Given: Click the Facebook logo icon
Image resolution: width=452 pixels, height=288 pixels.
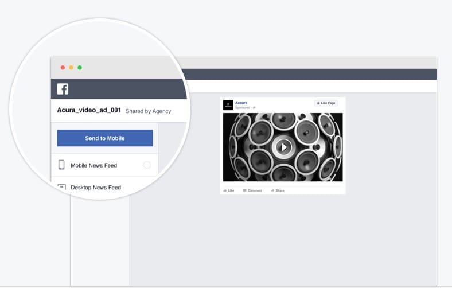Looking at the screenshot, I should [63, 89].
